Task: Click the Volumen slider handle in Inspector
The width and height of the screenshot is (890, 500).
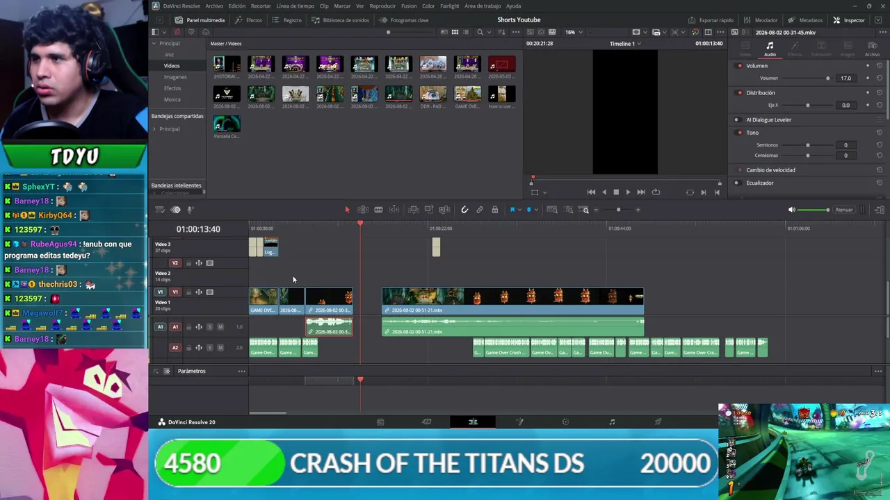Action: coord(827,78)
